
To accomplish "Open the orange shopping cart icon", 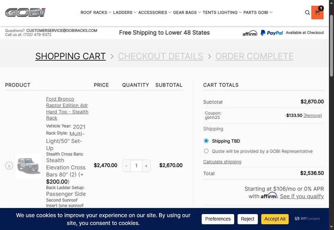I will tap(317, 13).
